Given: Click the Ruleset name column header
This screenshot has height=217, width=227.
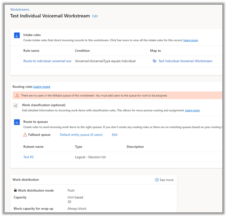Looking at the screenshot, I should pos(34,147).
